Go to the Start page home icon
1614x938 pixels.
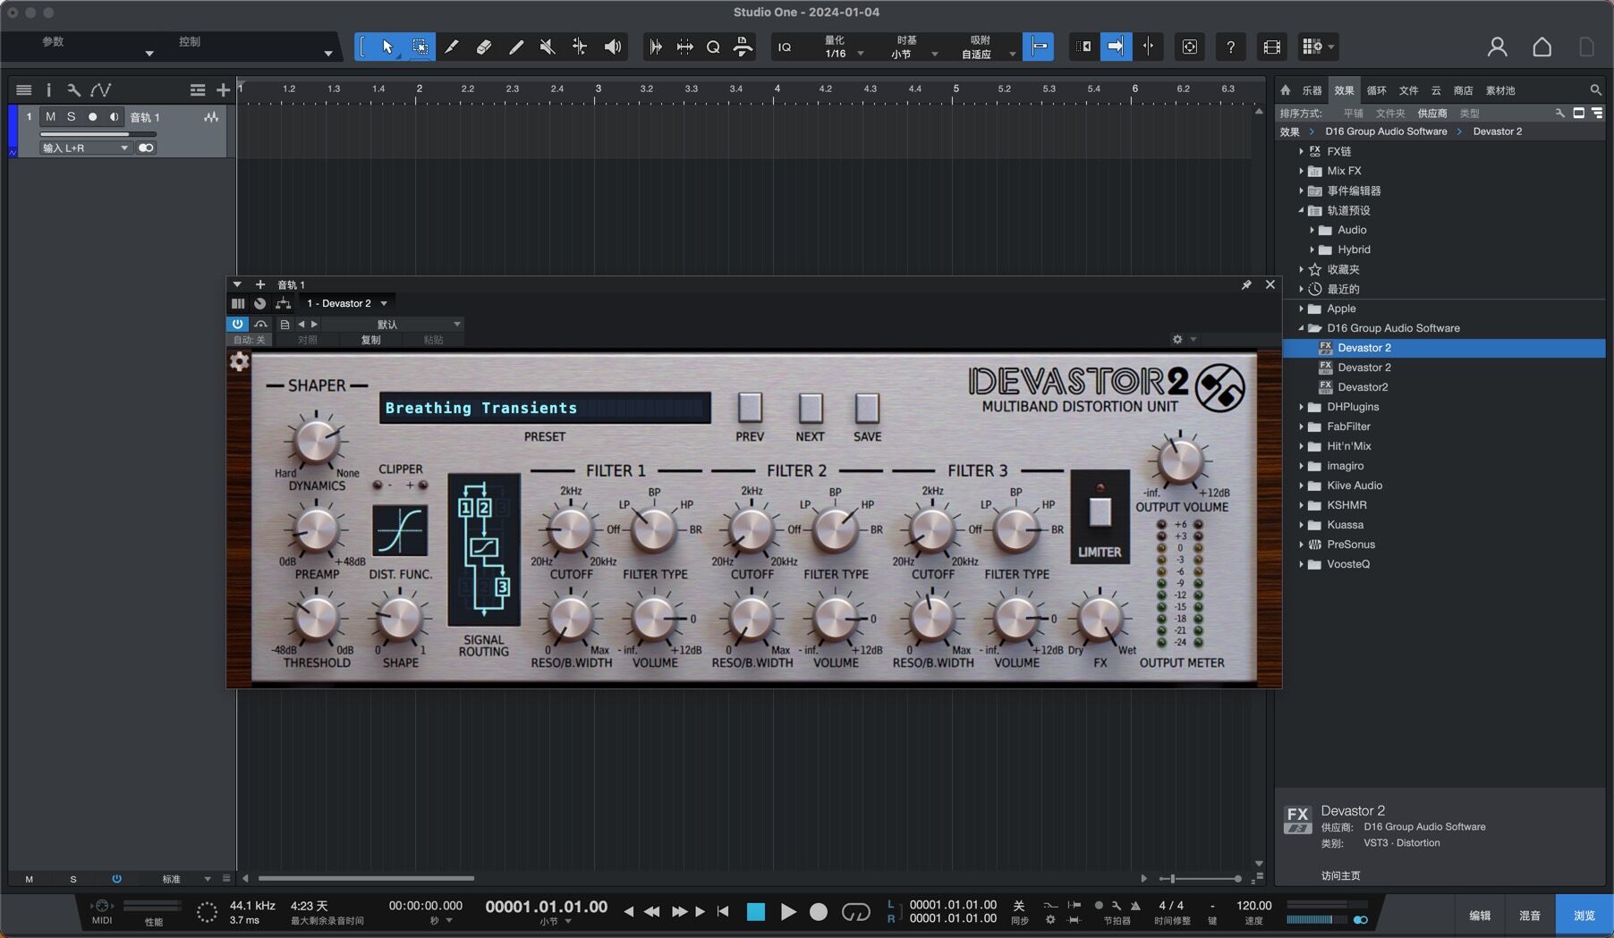click(1542, 46)
